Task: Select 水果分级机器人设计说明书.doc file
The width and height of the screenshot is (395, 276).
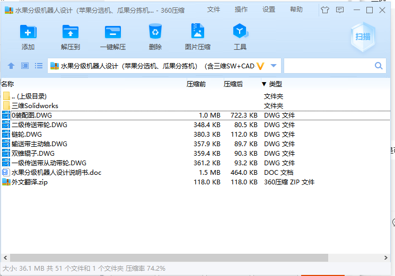Action: [196, 173]
